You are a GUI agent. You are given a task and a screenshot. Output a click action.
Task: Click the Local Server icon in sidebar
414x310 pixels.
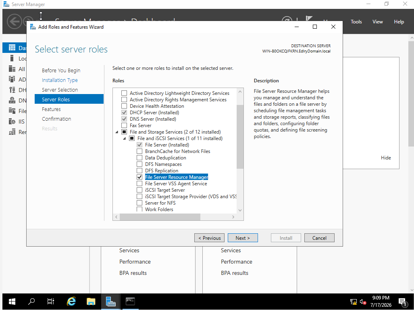[12, 59]
